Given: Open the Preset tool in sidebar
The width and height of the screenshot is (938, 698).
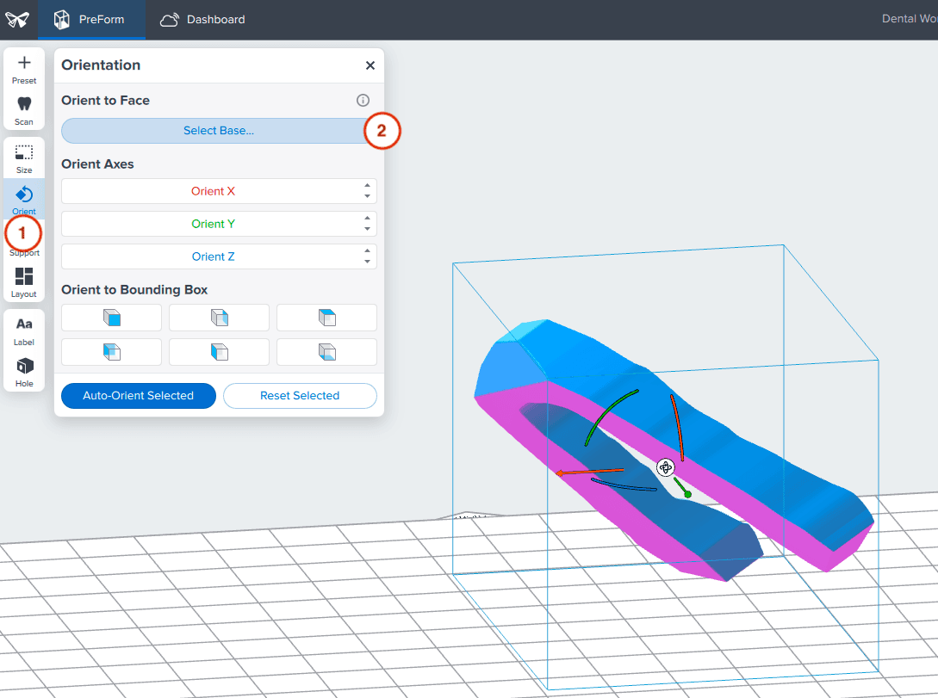Looking at the screenshot, I should pyautogui.click(x=24, y=69).
